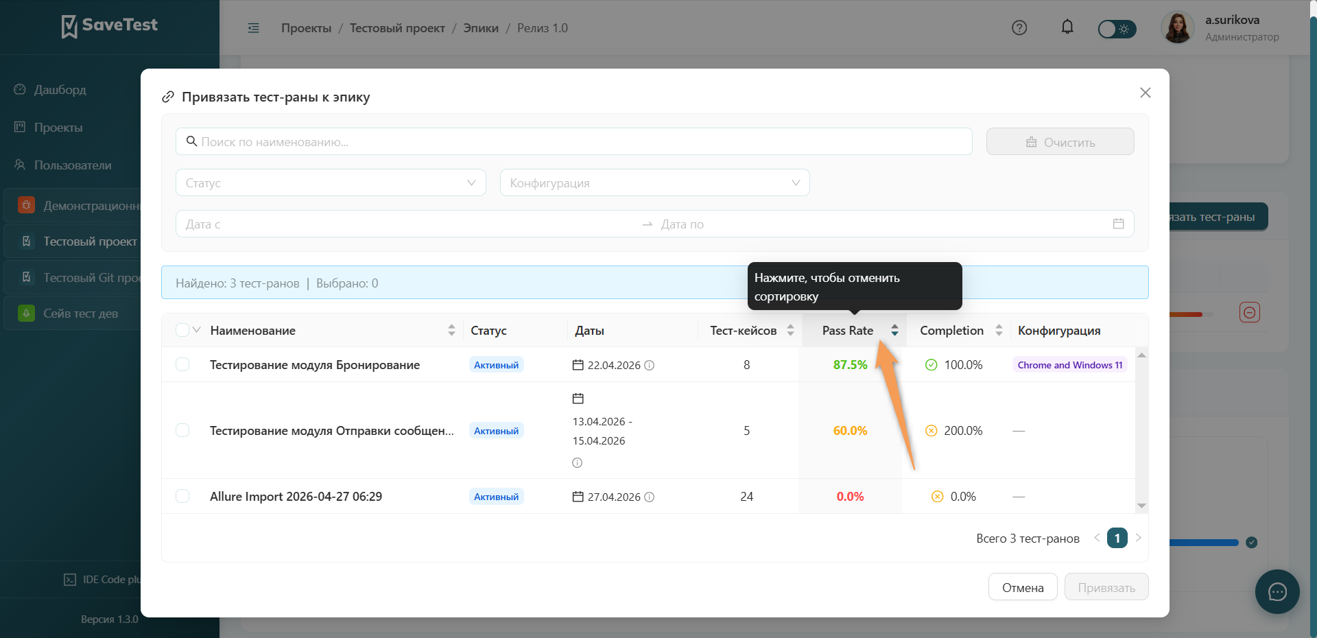Click the Отмена button
This screenshot has height=638, width=1317.
point(1023,587)
